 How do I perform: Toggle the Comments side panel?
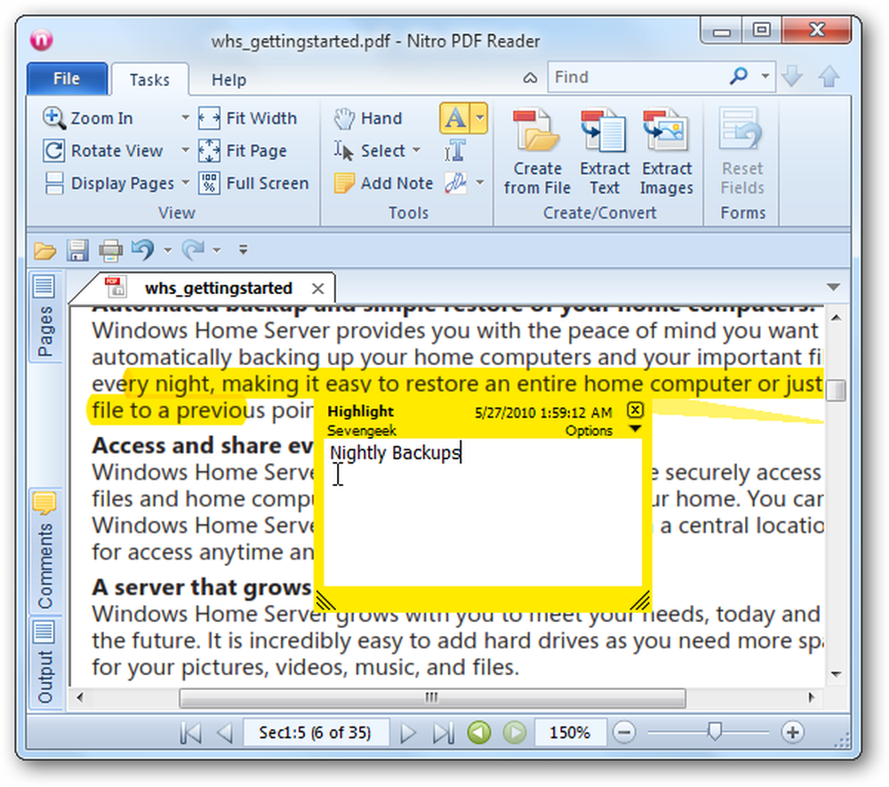coord(45,552)
